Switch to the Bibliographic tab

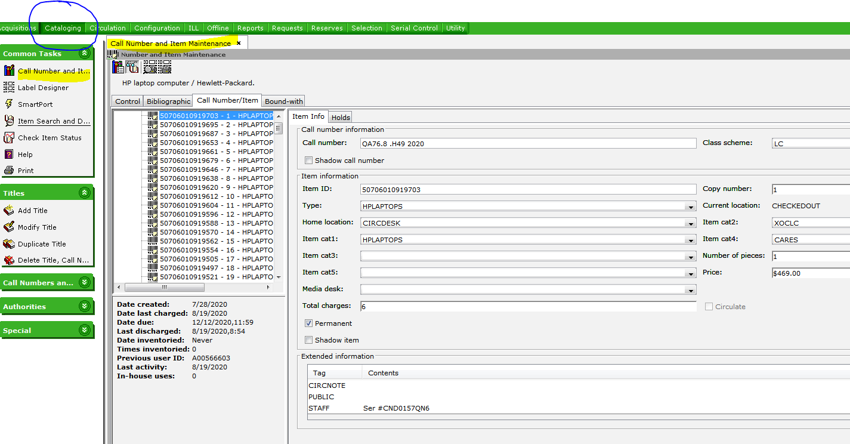tap(168, 101)
